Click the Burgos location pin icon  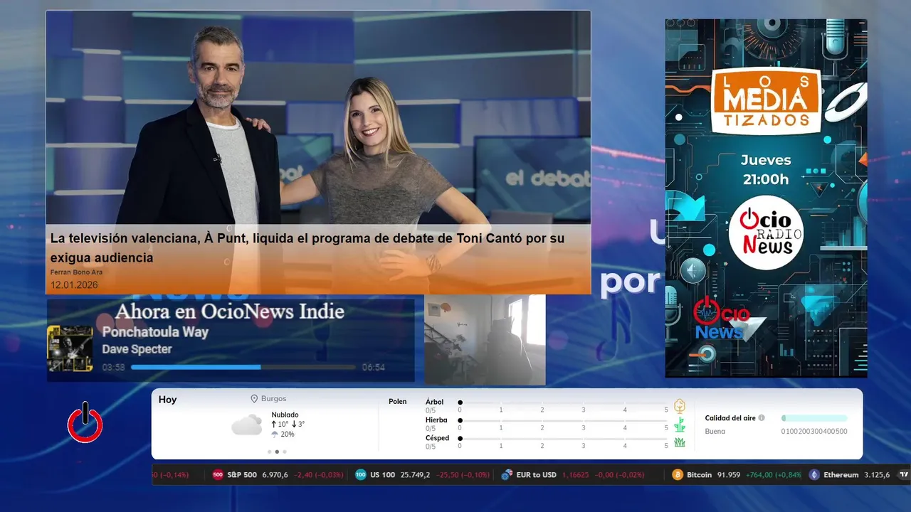[254, 399]
